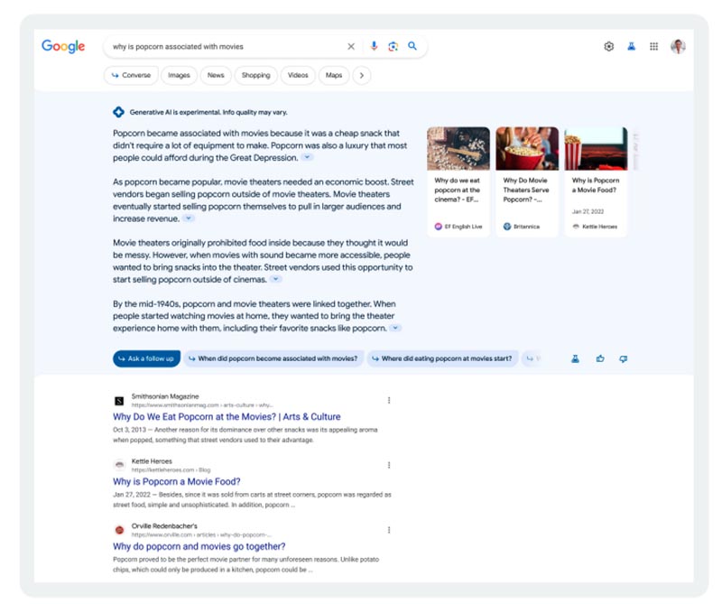Open 'Why Do We Eat Popcorn at the Movies?' link

click(x=227, y=417)
